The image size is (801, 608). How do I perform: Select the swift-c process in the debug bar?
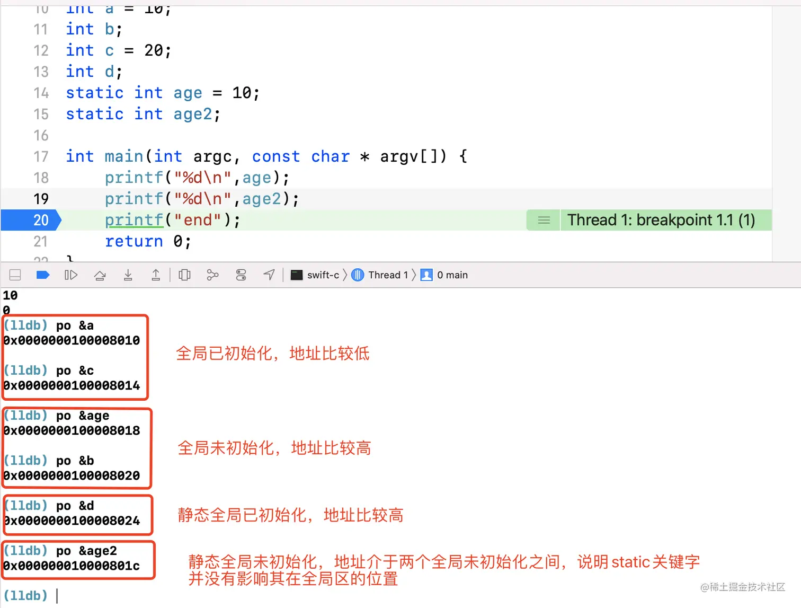[x=315, y=275]
